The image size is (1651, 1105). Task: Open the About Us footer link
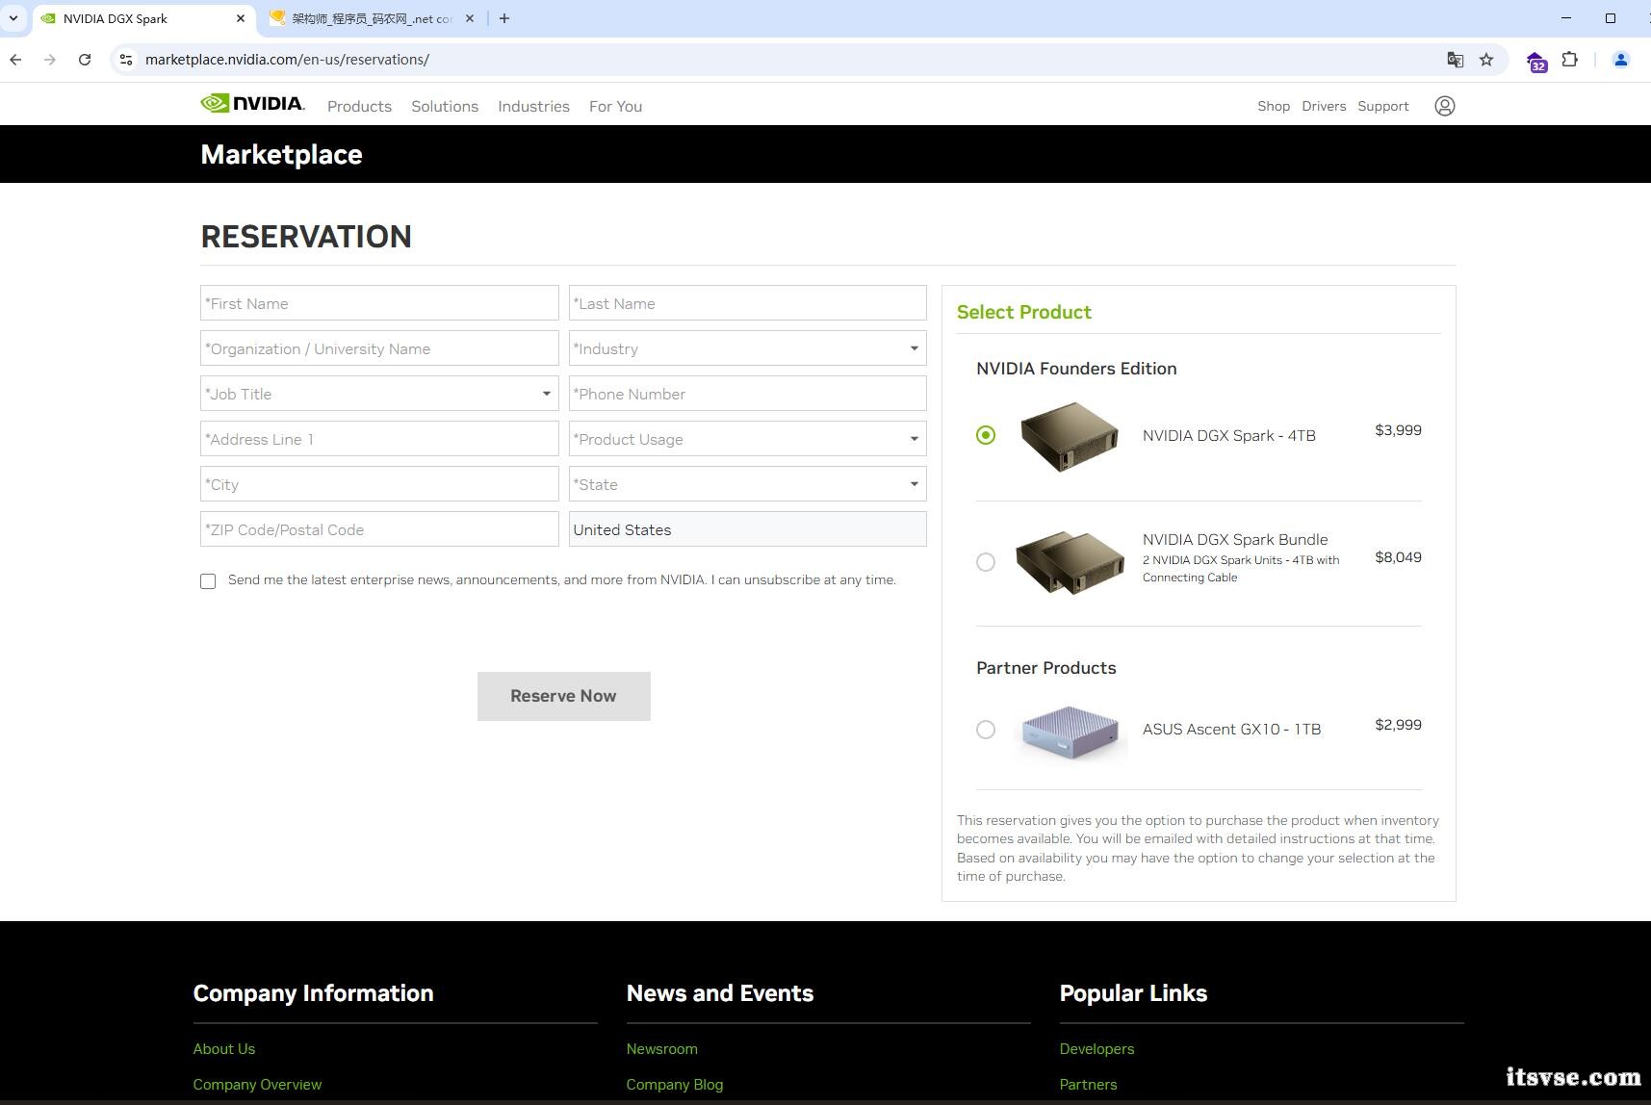(223, 1049)
